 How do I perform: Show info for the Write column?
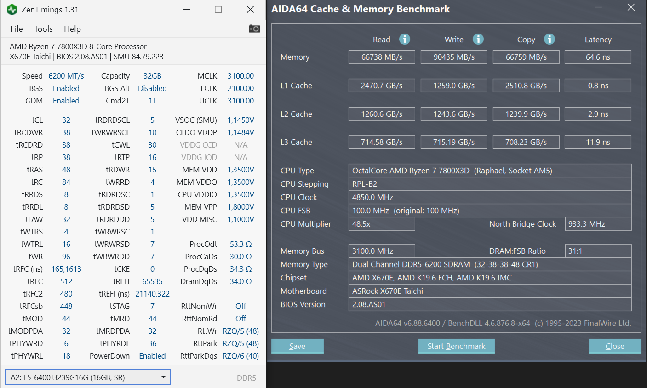[478, 39]
